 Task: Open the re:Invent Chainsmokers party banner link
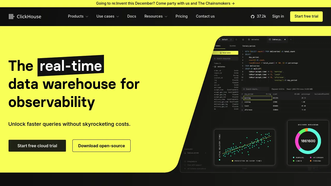(x=165, y=3)
